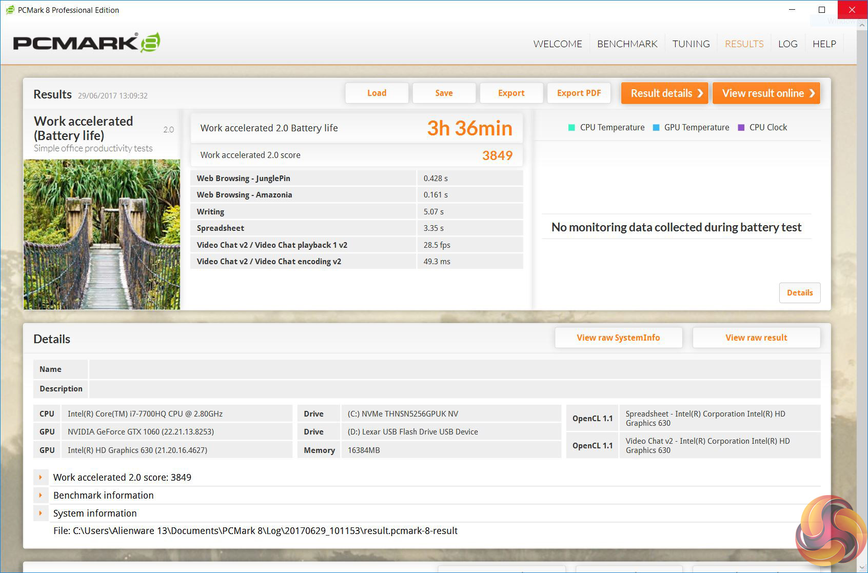Click the Load button
The image size is (868, 573).
(x=377, y=93)
